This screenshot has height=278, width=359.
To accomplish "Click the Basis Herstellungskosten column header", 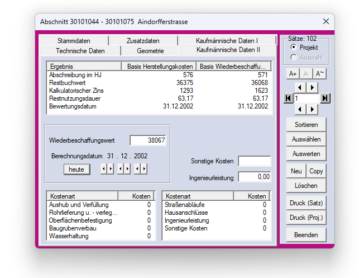I will point(159,66).
